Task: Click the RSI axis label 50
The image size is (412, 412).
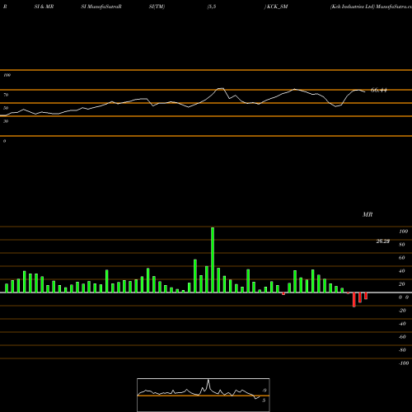Action: [6, 108]
